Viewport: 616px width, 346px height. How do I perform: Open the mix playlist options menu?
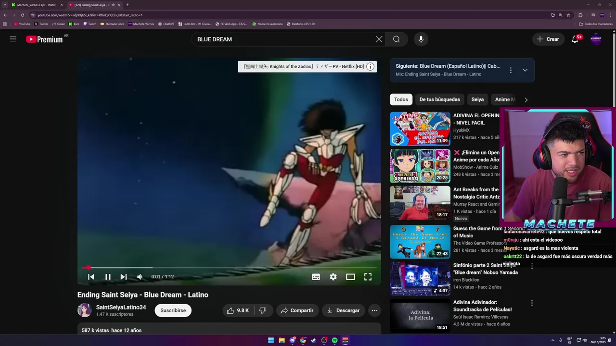pos(511,70)
